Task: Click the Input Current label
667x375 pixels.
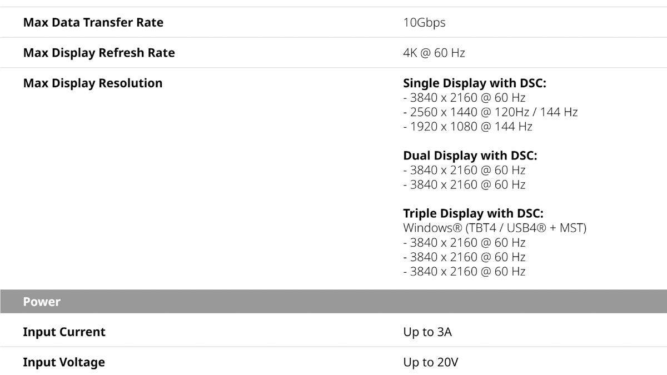Action: coord(64,332)
